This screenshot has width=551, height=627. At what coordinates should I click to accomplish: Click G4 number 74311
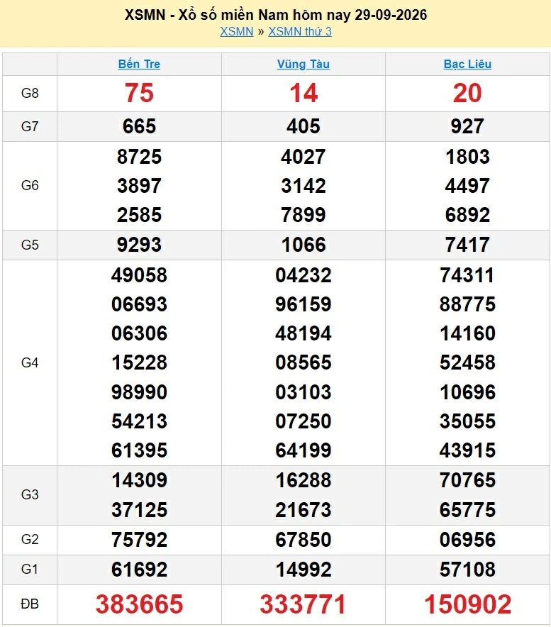point(467,275)
